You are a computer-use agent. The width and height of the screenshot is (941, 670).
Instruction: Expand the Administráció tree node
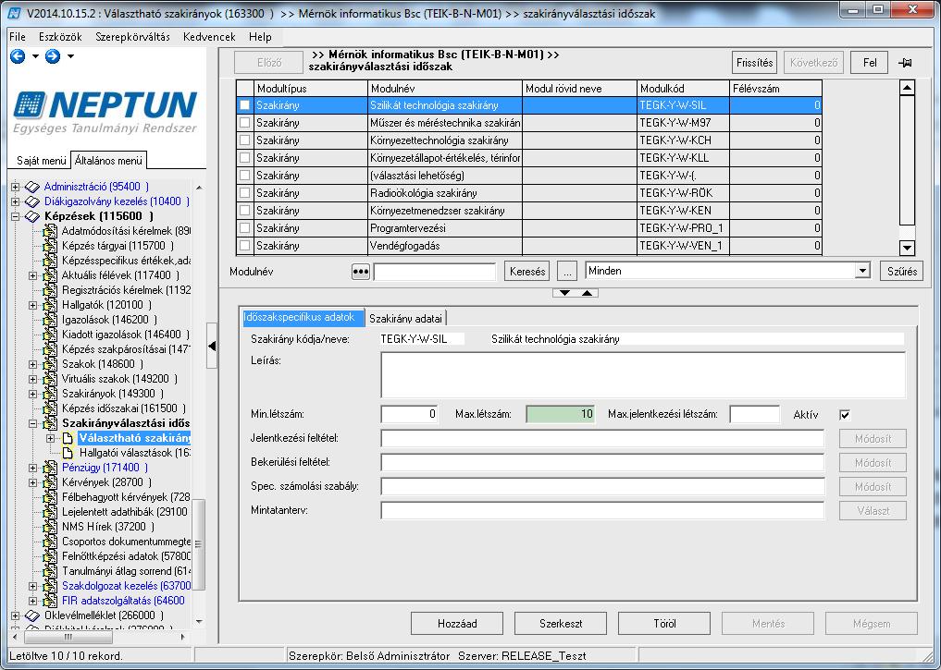tap(15, 187)
